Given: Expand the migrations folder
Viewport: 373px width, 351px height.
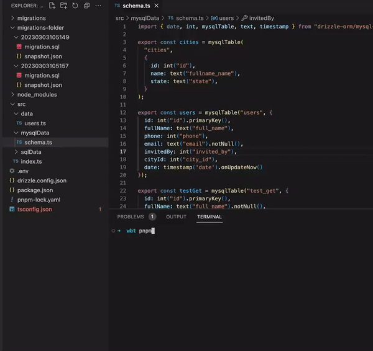Looking at the screenshot, I should (x=31, y=19).
